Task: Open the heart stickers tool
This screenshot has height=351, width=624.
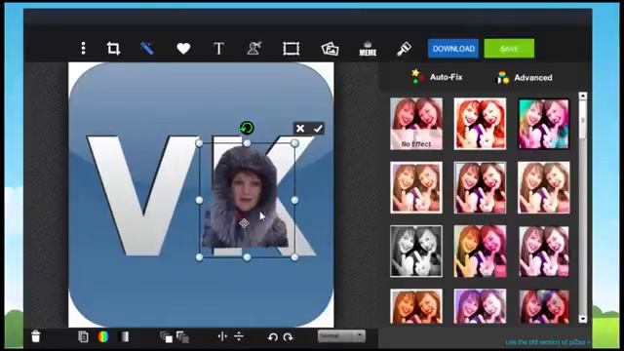Action: [183, 49]
